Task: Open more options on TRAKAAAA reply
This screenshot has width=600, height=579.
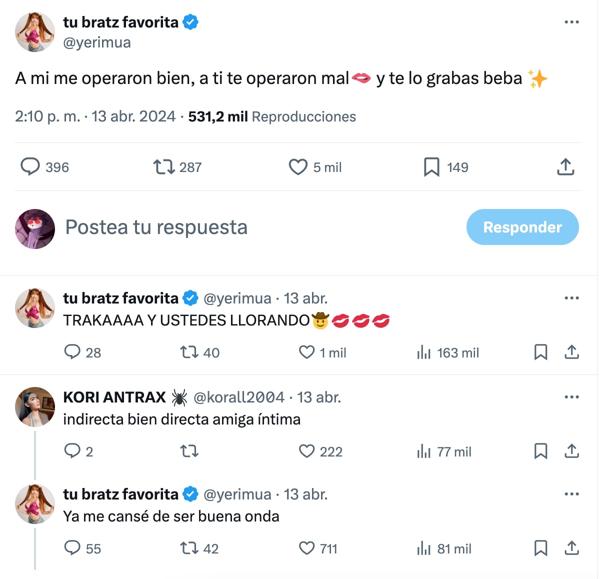Action: (571, 298)
